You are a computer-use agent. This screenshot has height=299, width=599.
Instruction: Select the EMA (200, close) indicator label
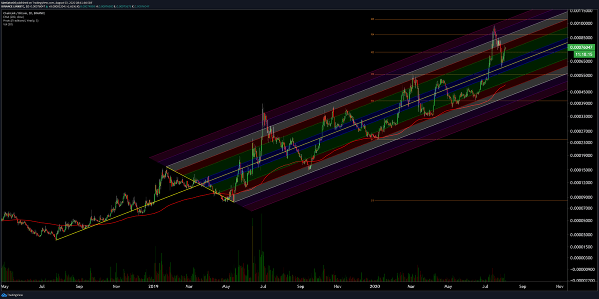click(11, 15)
